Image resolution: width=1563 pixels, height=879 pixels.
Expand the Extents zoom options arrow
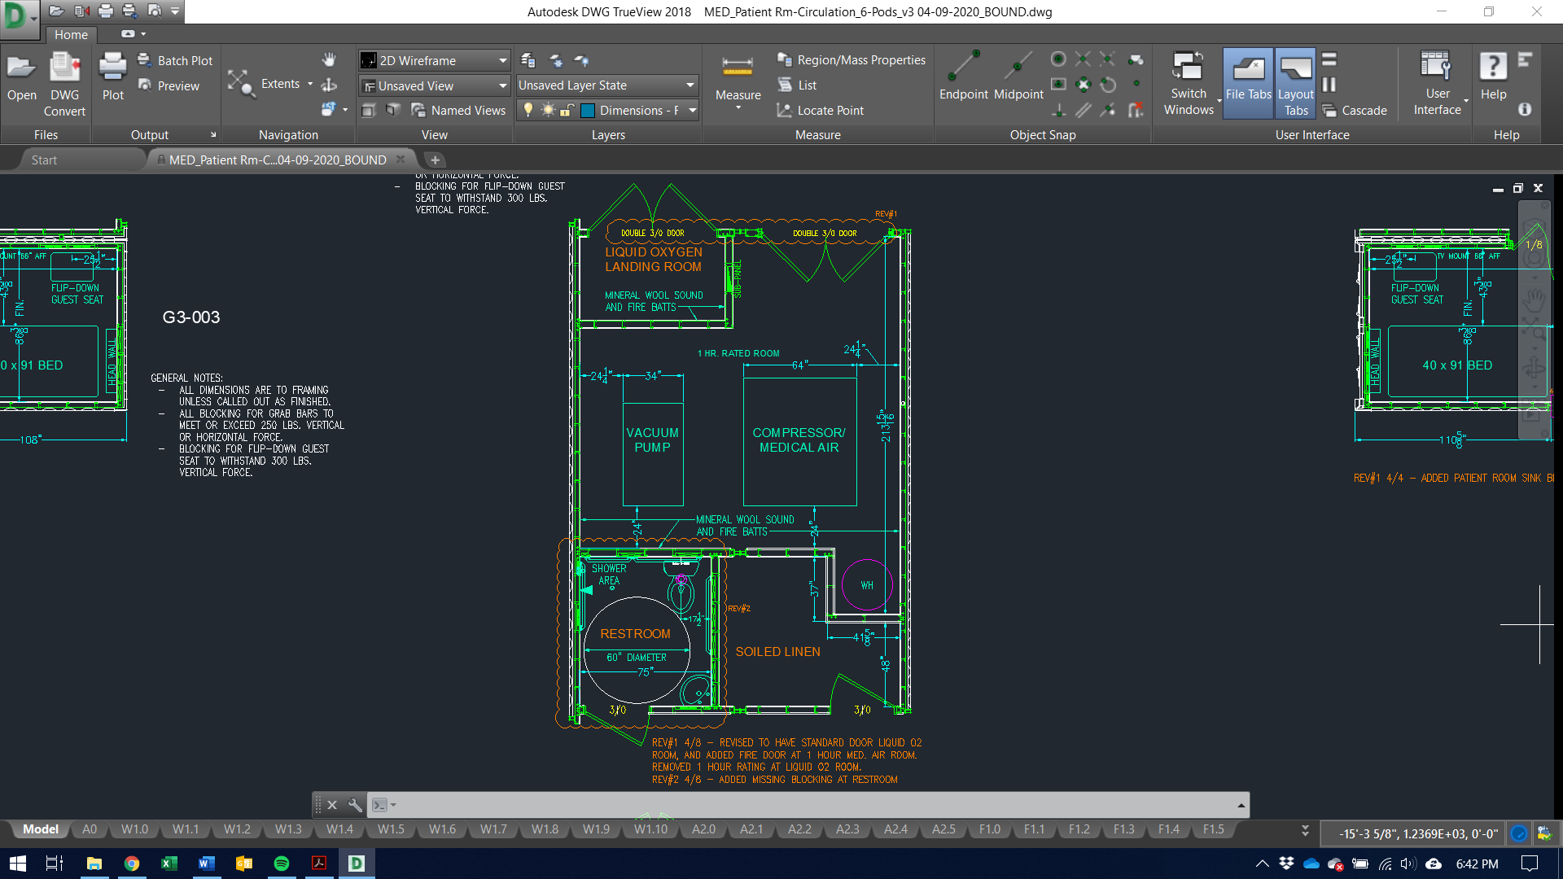(310, 84)
